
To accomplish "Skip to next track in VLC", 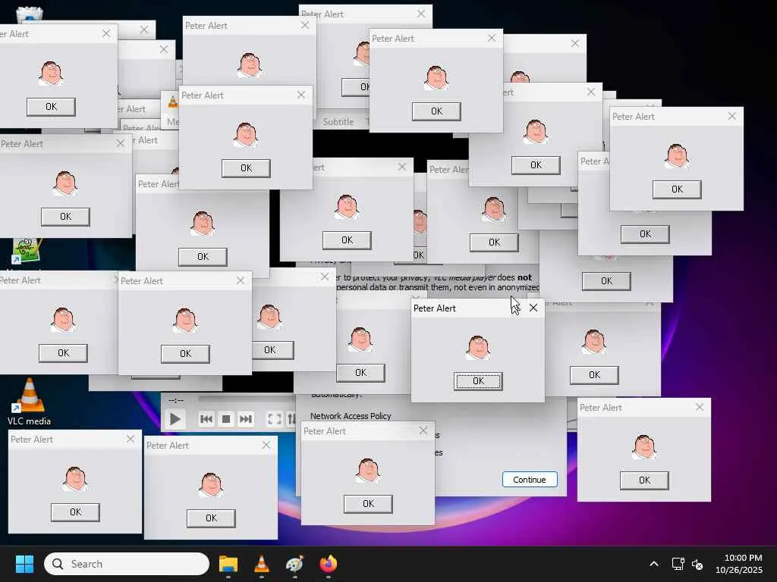I will (x=246, y=419).
